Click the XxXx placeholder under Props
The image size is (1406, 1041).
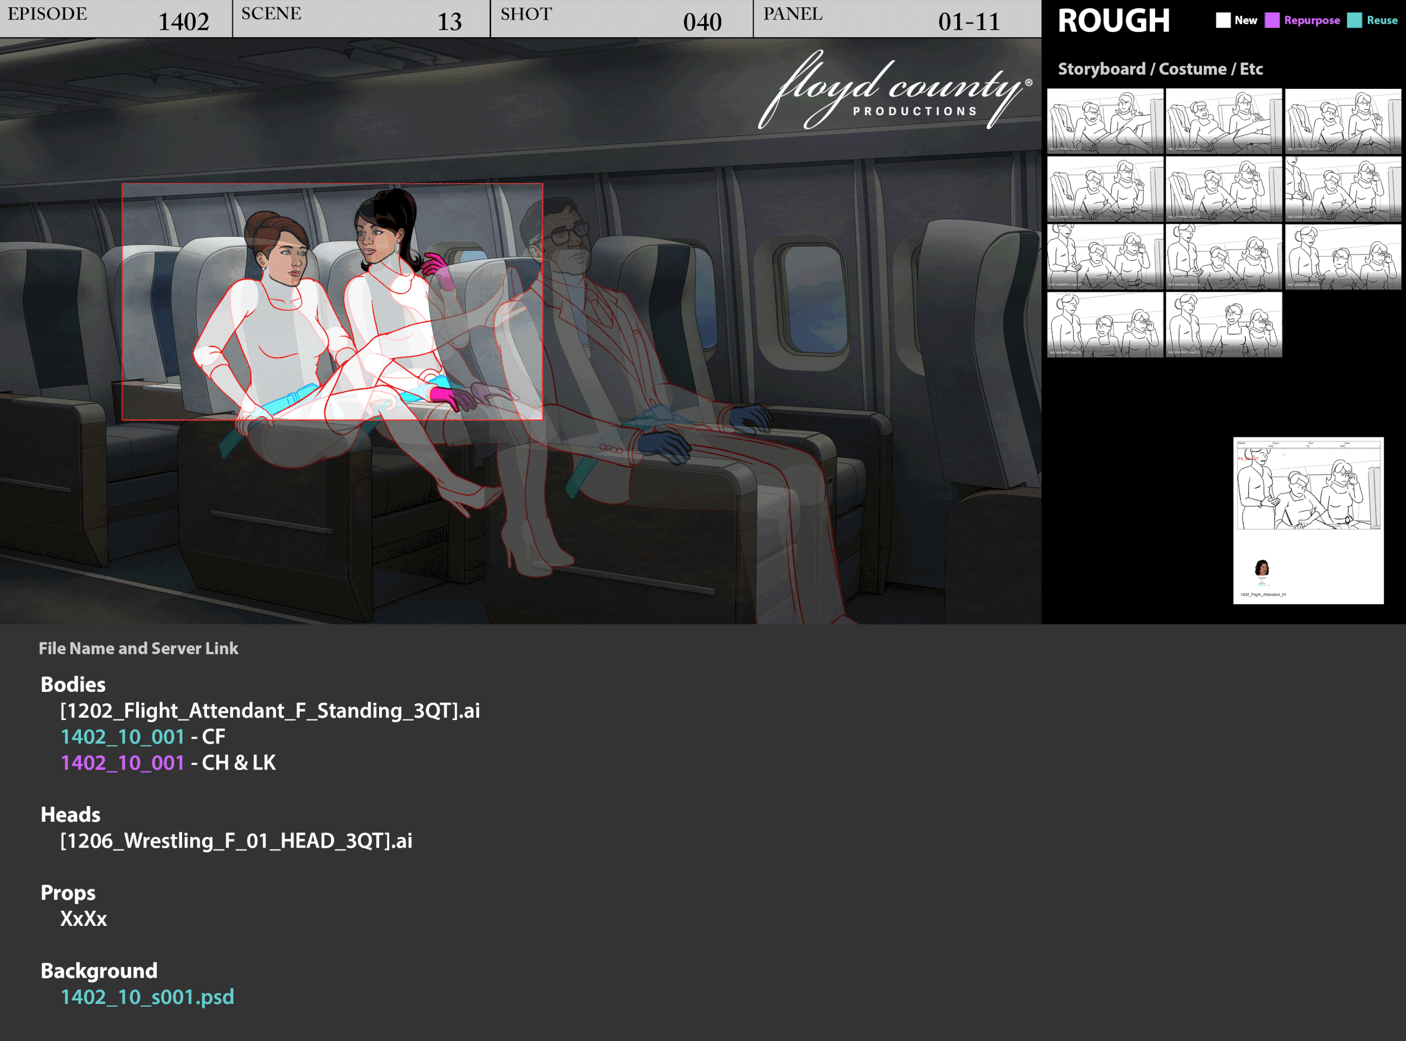pyautogui.click(x=84, y=919)
